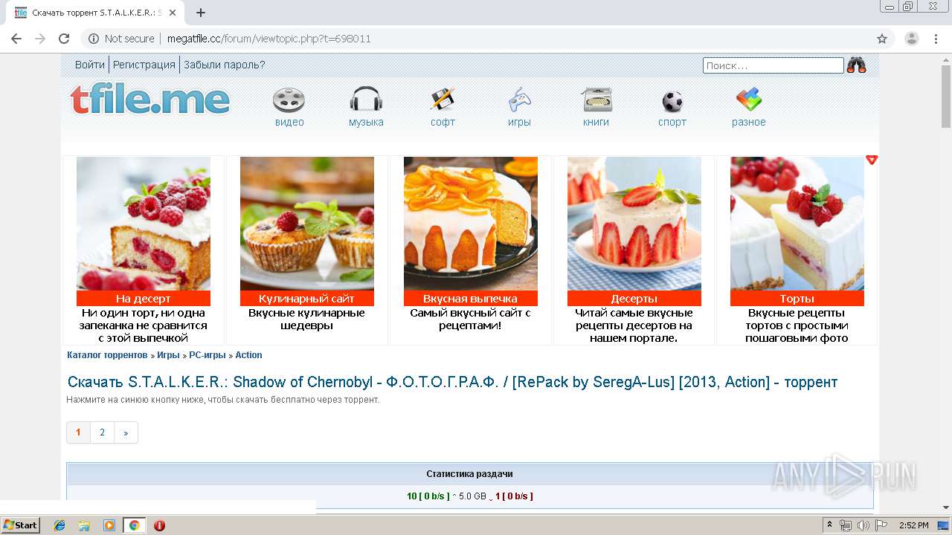Screen dimensions: 952x535
Task: Click the Вкусная выпечка orange cake image
Action: [x=471, y=223]
